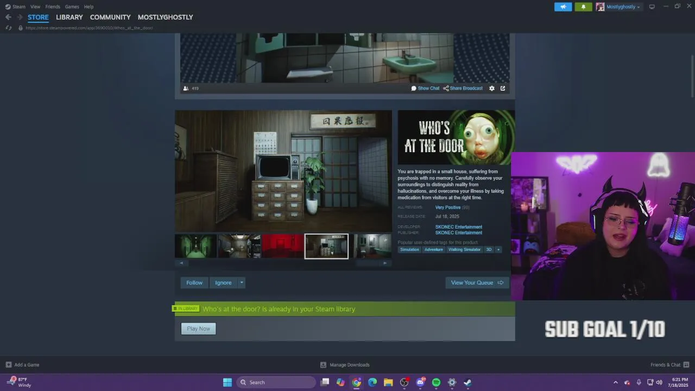Click the right arrow of thumbnail strip
This screenshot has height=391, width=695.
385,263
